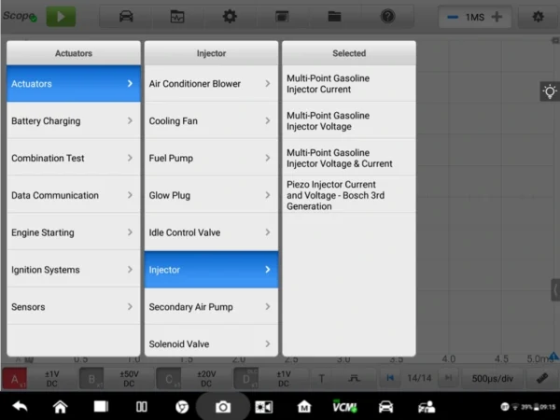Open the vehicle icon in top toolbar
The height and width of the screenshot is (420, 560).
pos(125,17)
